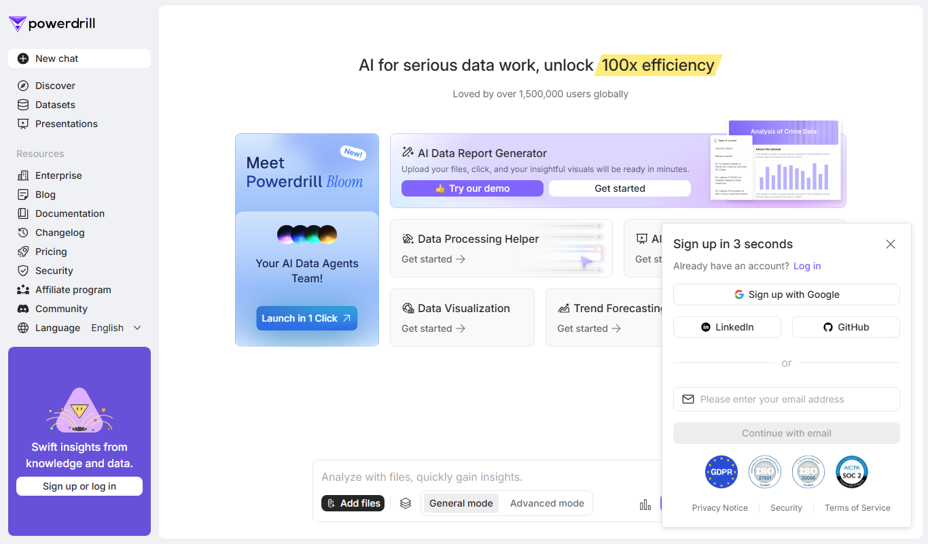Click the New chat plus icon
Screen dimensions: 928x544
point(23,58)
